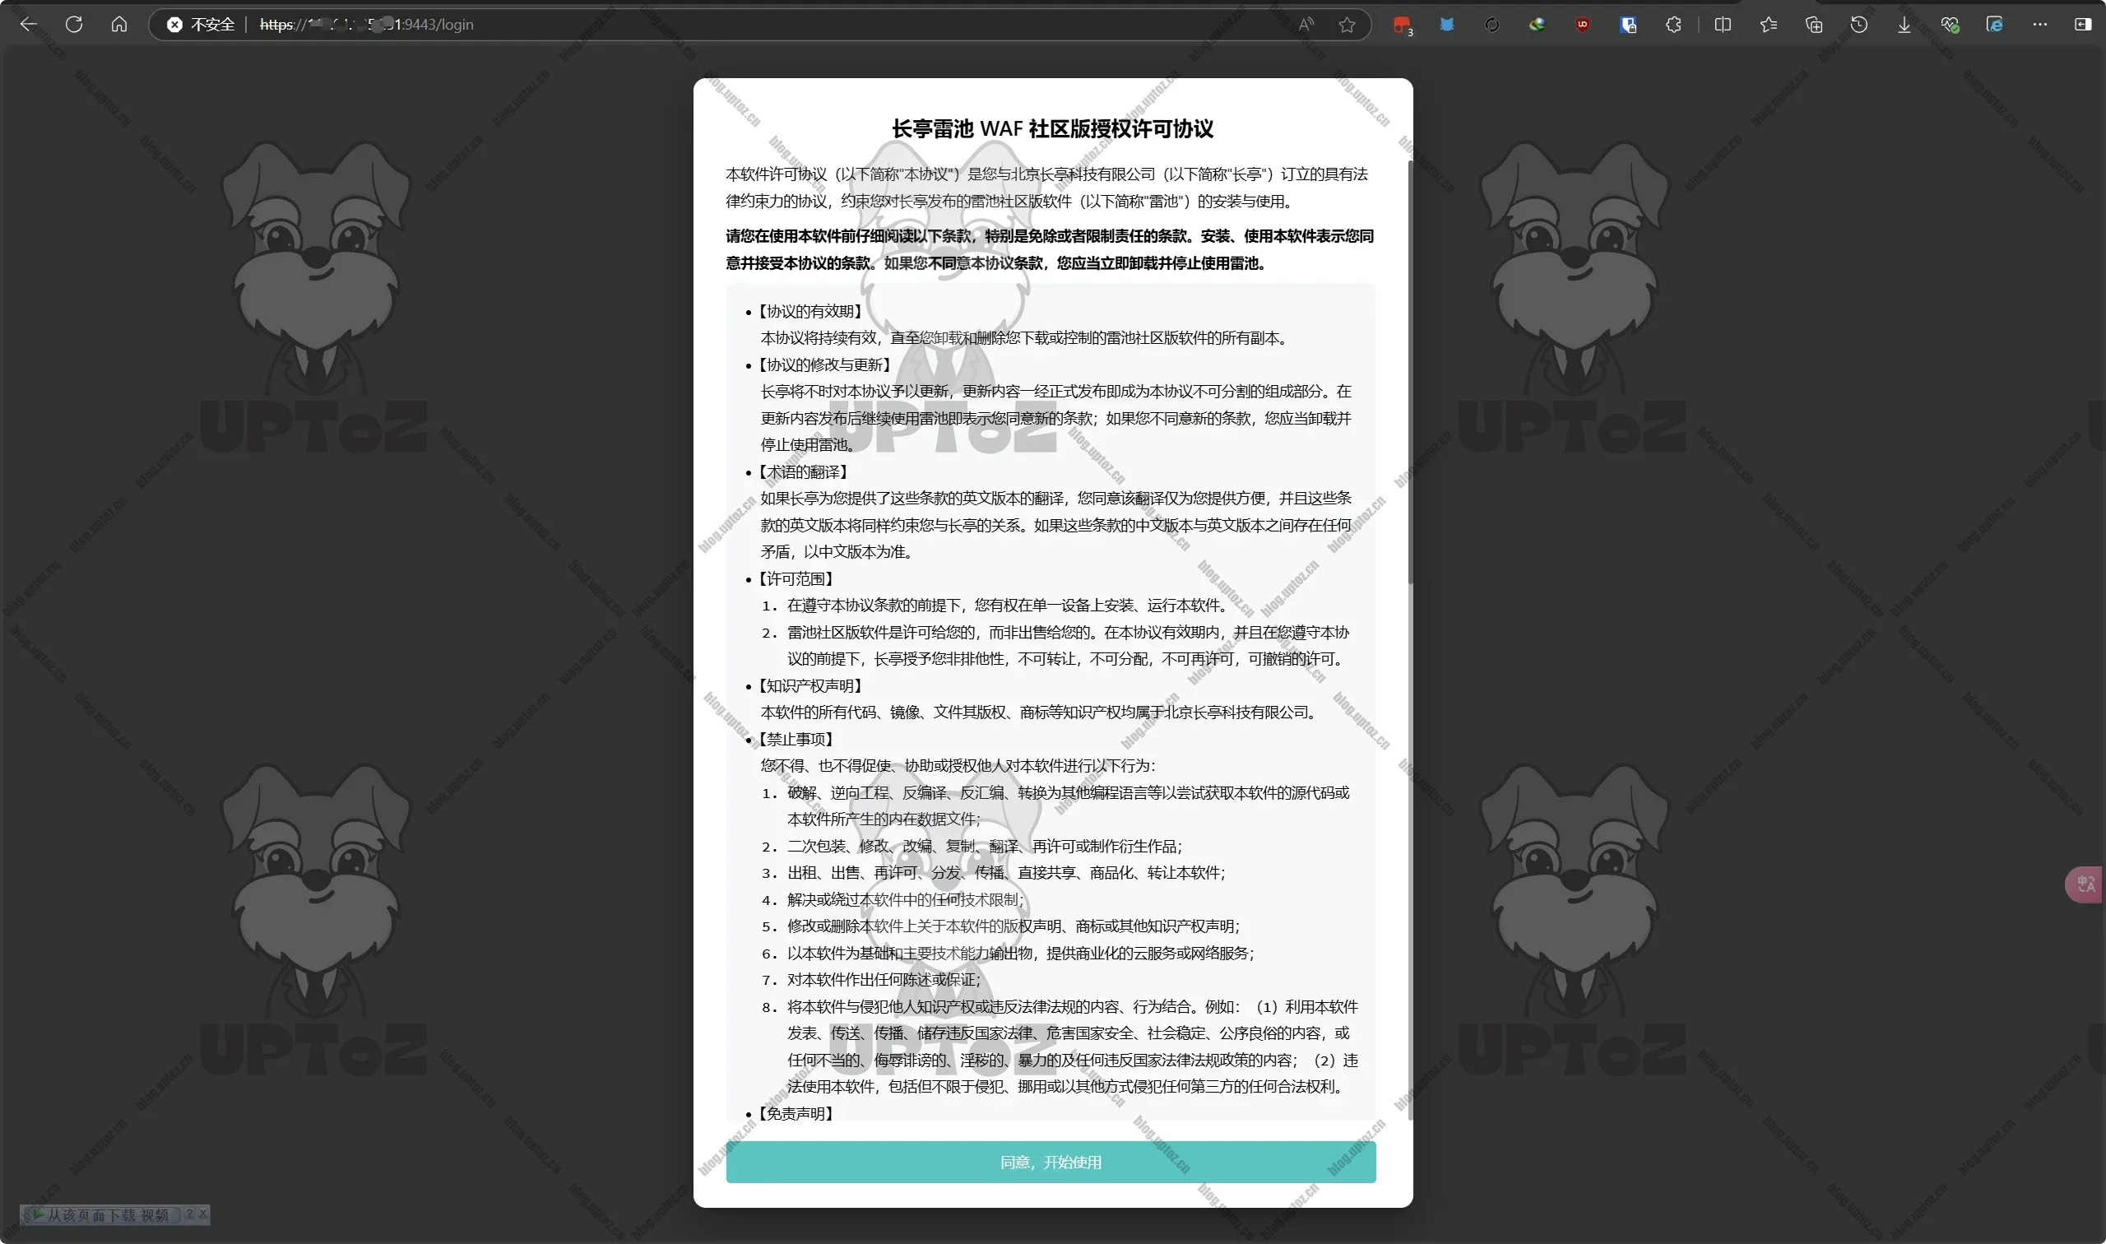Viewport: 2106px width, 1244px height.
Task: Open the Extensions puzzle-piece menu
Action: [1673, 25]
